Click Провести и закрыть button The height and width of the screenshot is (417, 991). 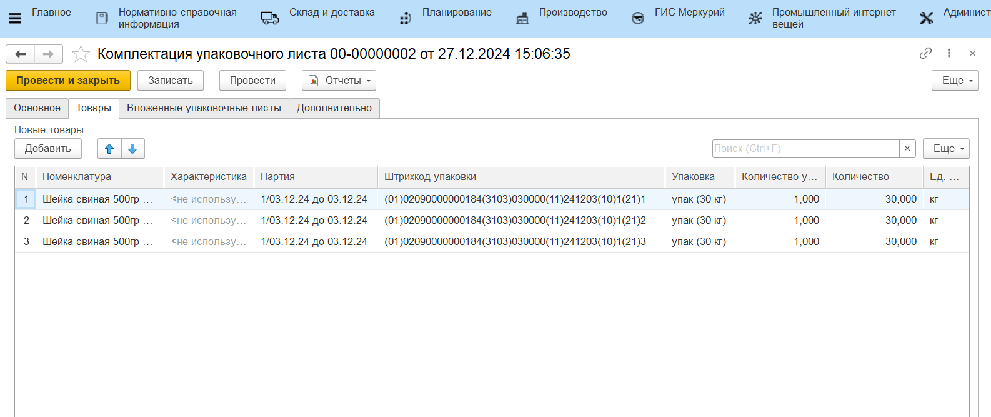click(68, 81)
